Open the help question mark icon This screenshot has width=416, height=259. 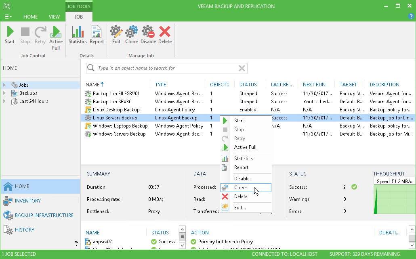[411, 17]
